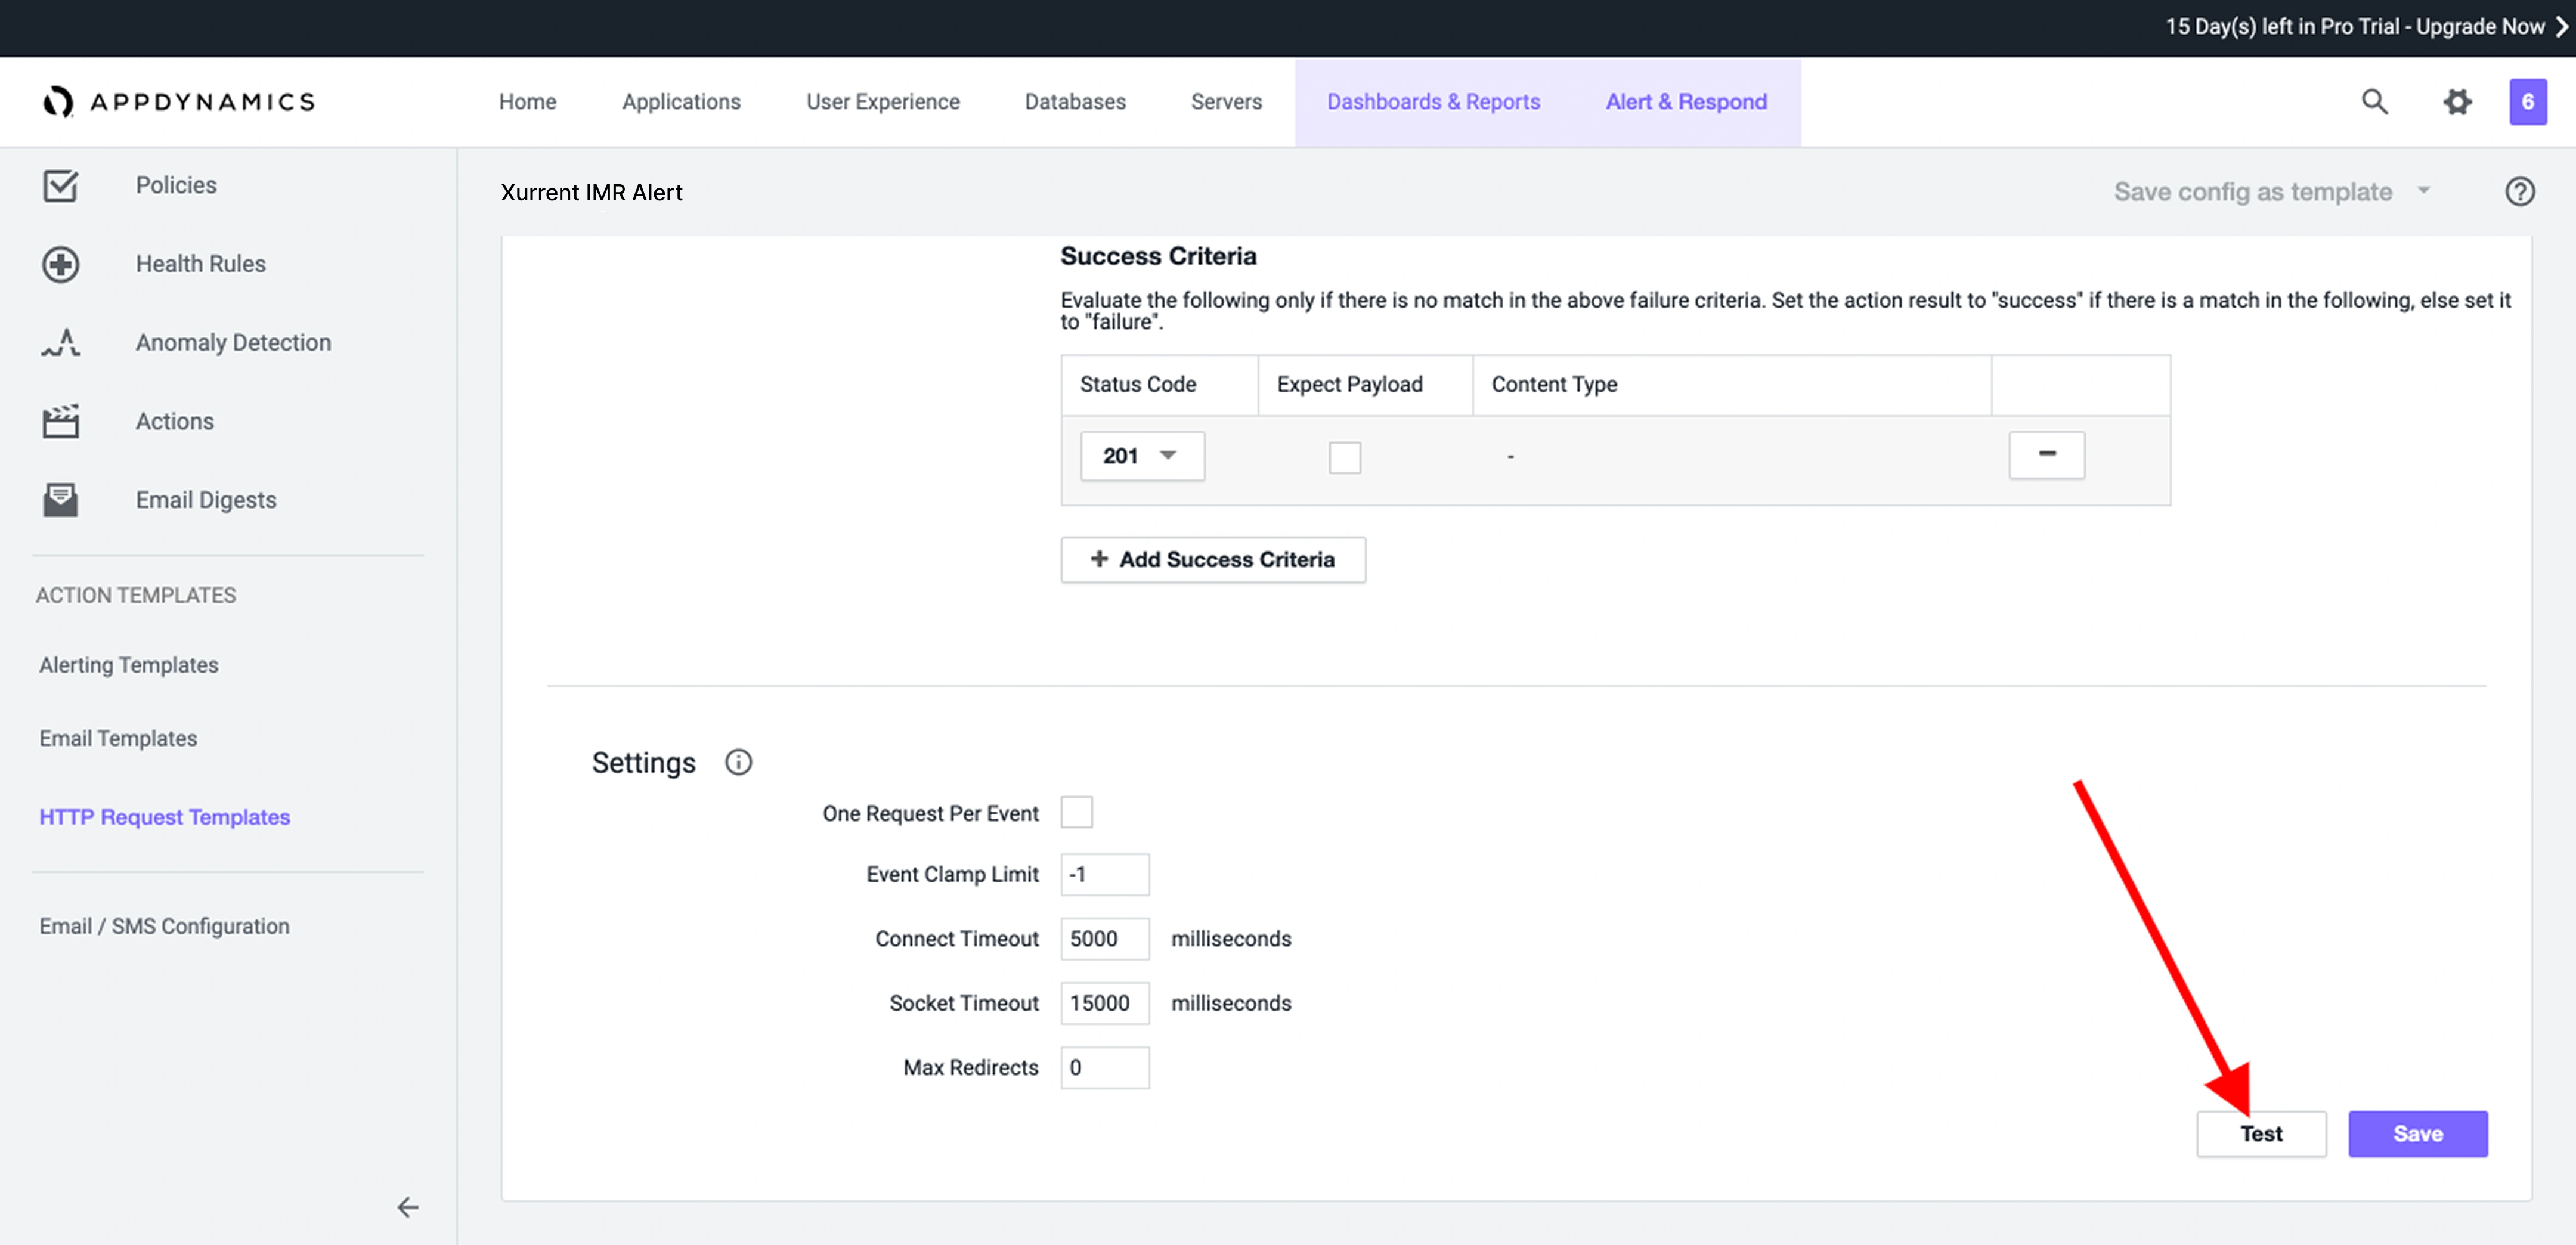This screenshot has width=2576, height=1245.
Task: Click the search magnifier icon
Action: click(x=2374, y=101)
